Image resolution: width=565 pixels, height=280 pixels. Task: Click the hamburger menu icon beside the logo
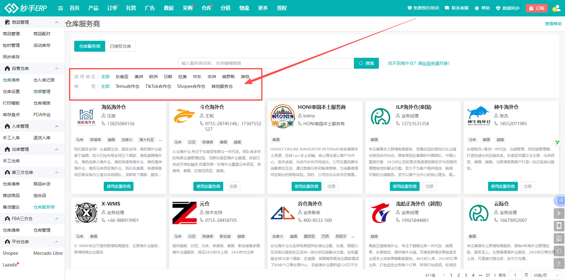[60, 8]
